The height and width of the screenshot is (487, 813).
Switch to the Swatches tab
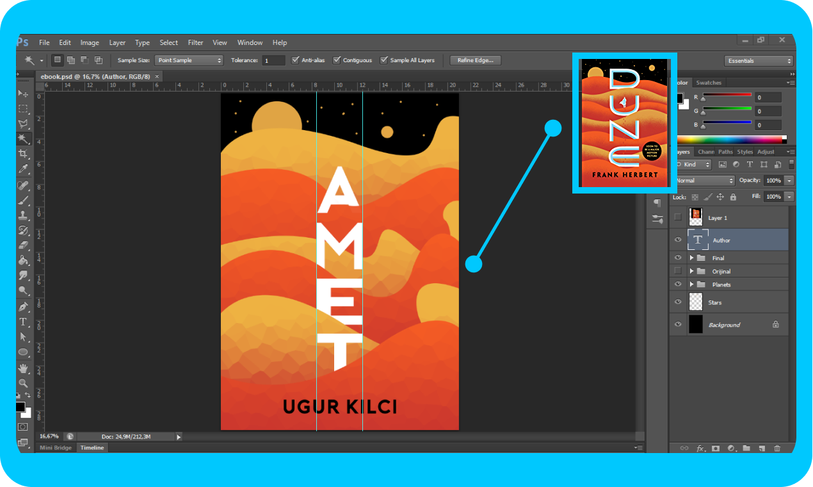point(709,82)
